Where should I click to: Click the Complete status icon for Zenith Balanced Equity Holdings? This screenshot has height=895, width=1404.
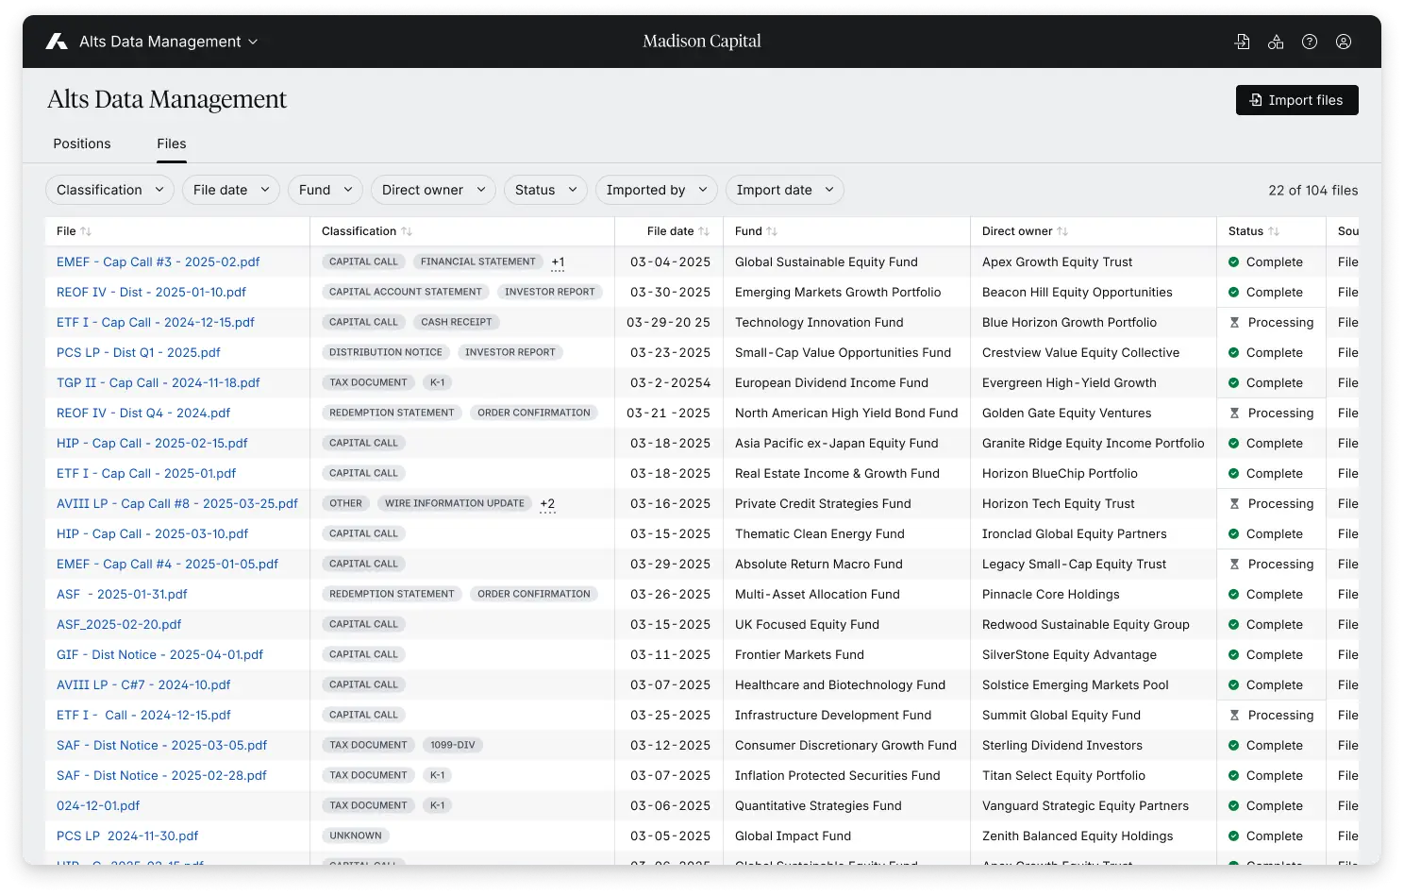point(1234,836)
